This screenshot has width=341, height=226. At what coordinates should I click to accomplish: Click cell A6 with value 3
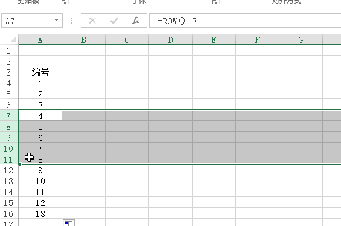(x=40, y=105)
